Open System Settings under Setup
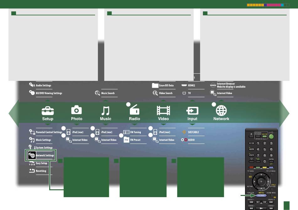298x210 pixels. (40, 147)
